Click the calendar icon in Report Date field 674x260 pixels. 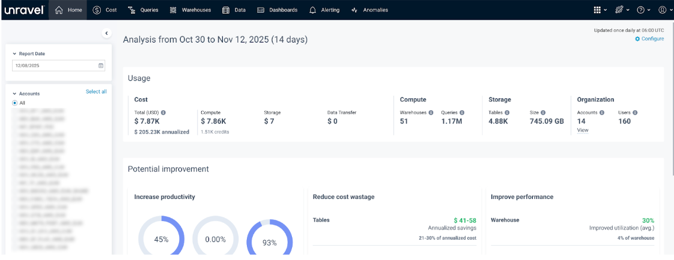pyautogui.click(x=101, y=65)
